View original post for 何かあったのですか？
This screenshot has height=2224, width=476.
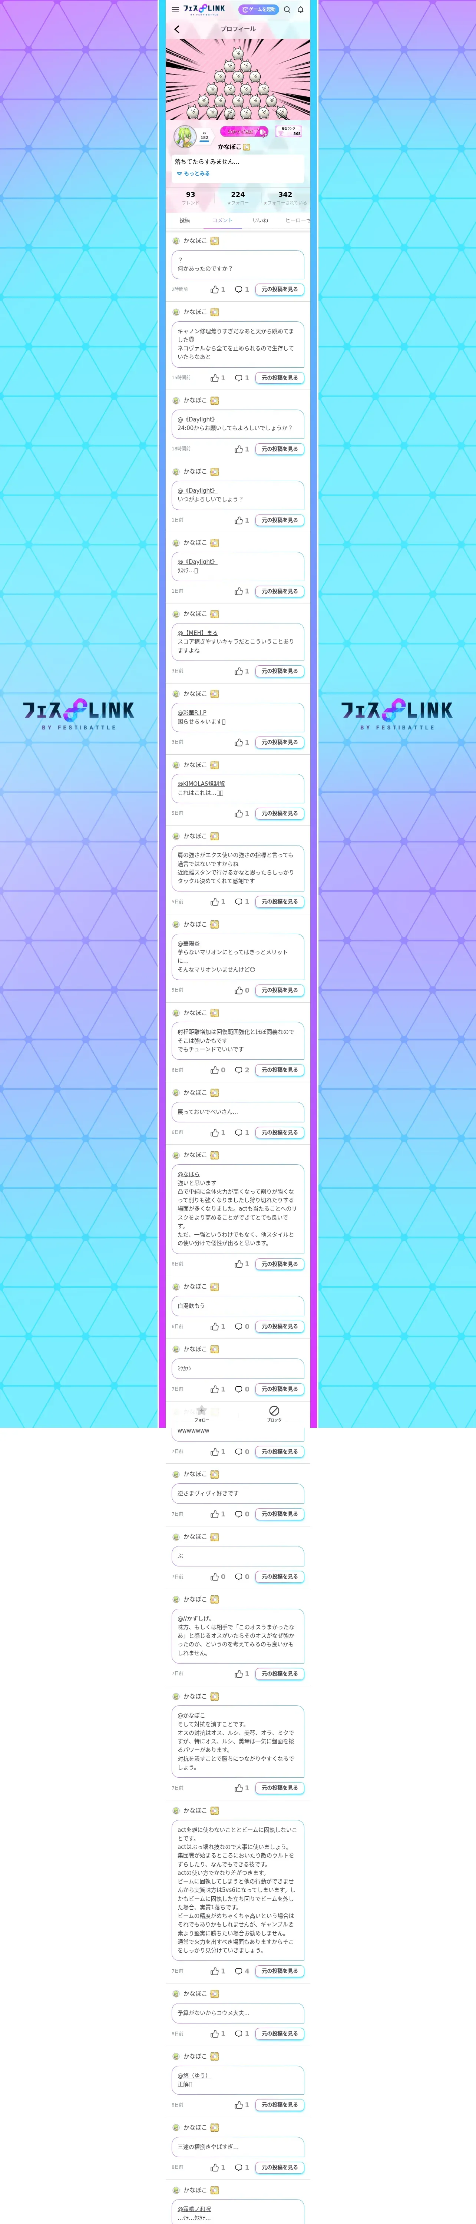coord(280,289)
